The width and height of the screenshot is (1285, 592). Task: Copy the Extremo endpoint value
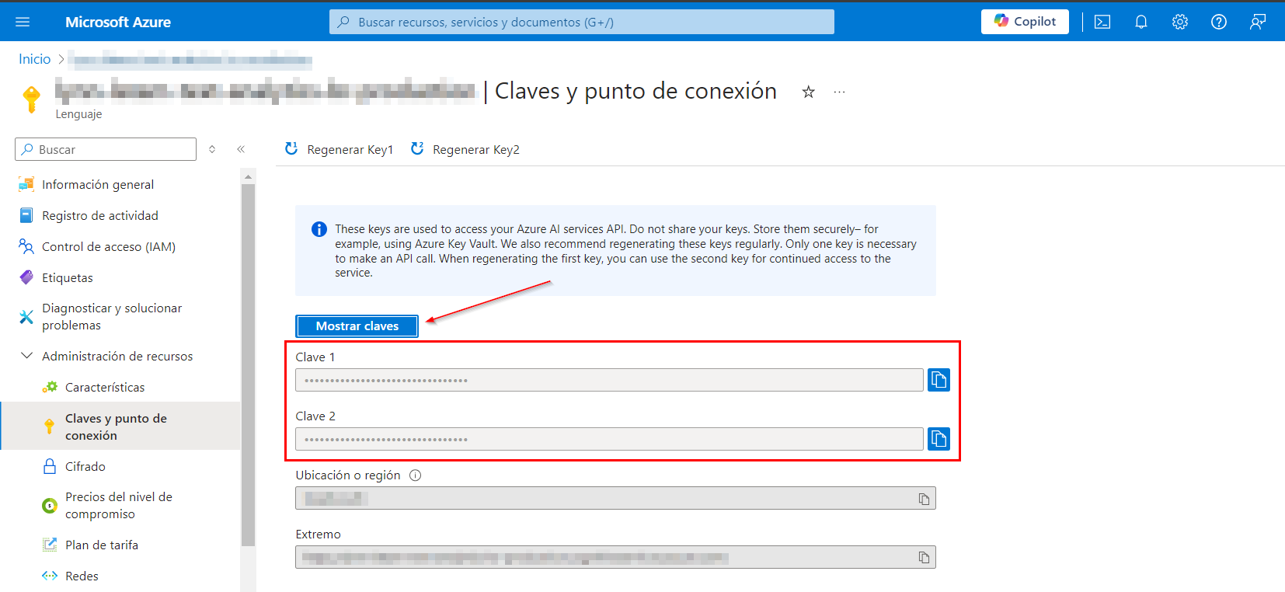[924, 557]
